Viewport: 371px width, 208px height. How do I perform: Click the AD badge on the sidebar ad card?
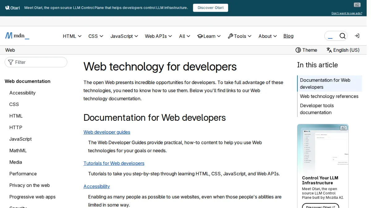pos(343,128)
